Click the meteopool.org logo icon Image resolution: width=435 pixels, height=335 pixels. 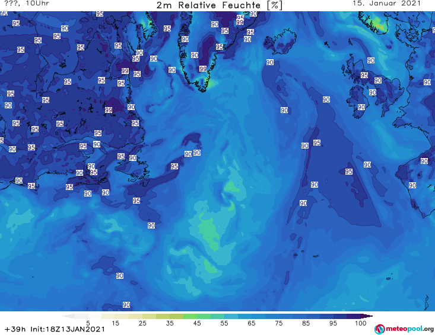[x=379, y=329]
